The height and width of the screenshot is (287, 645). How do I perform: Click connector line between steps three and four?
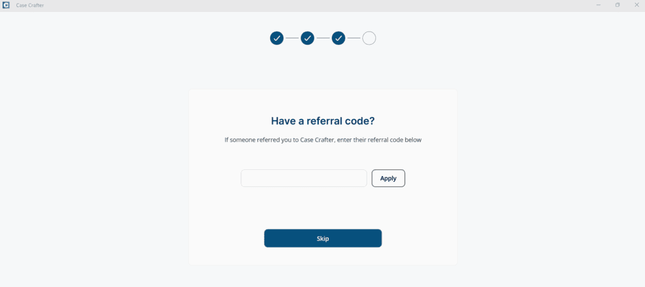coord(353,38)
